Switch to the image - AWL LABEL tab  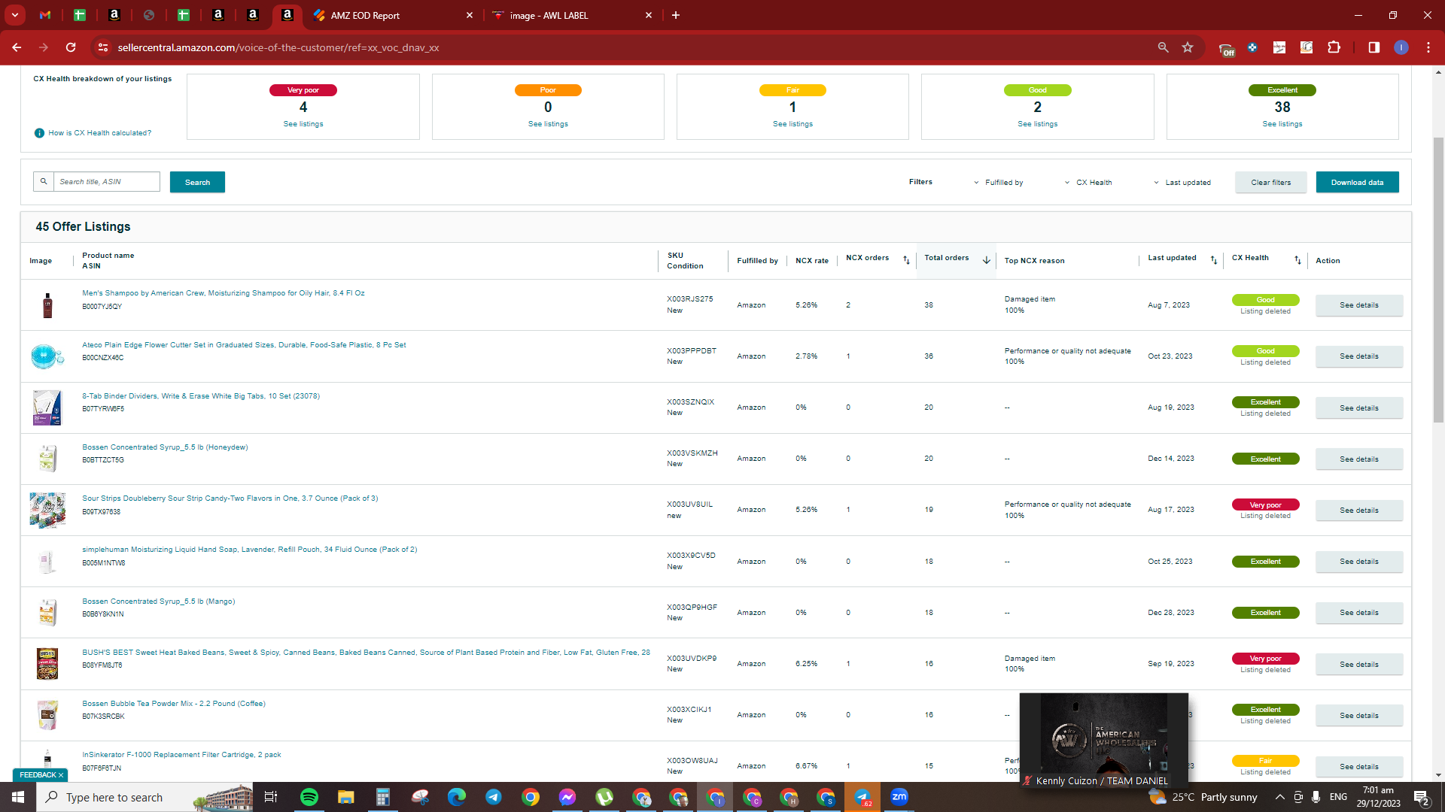tap(549, 15)
